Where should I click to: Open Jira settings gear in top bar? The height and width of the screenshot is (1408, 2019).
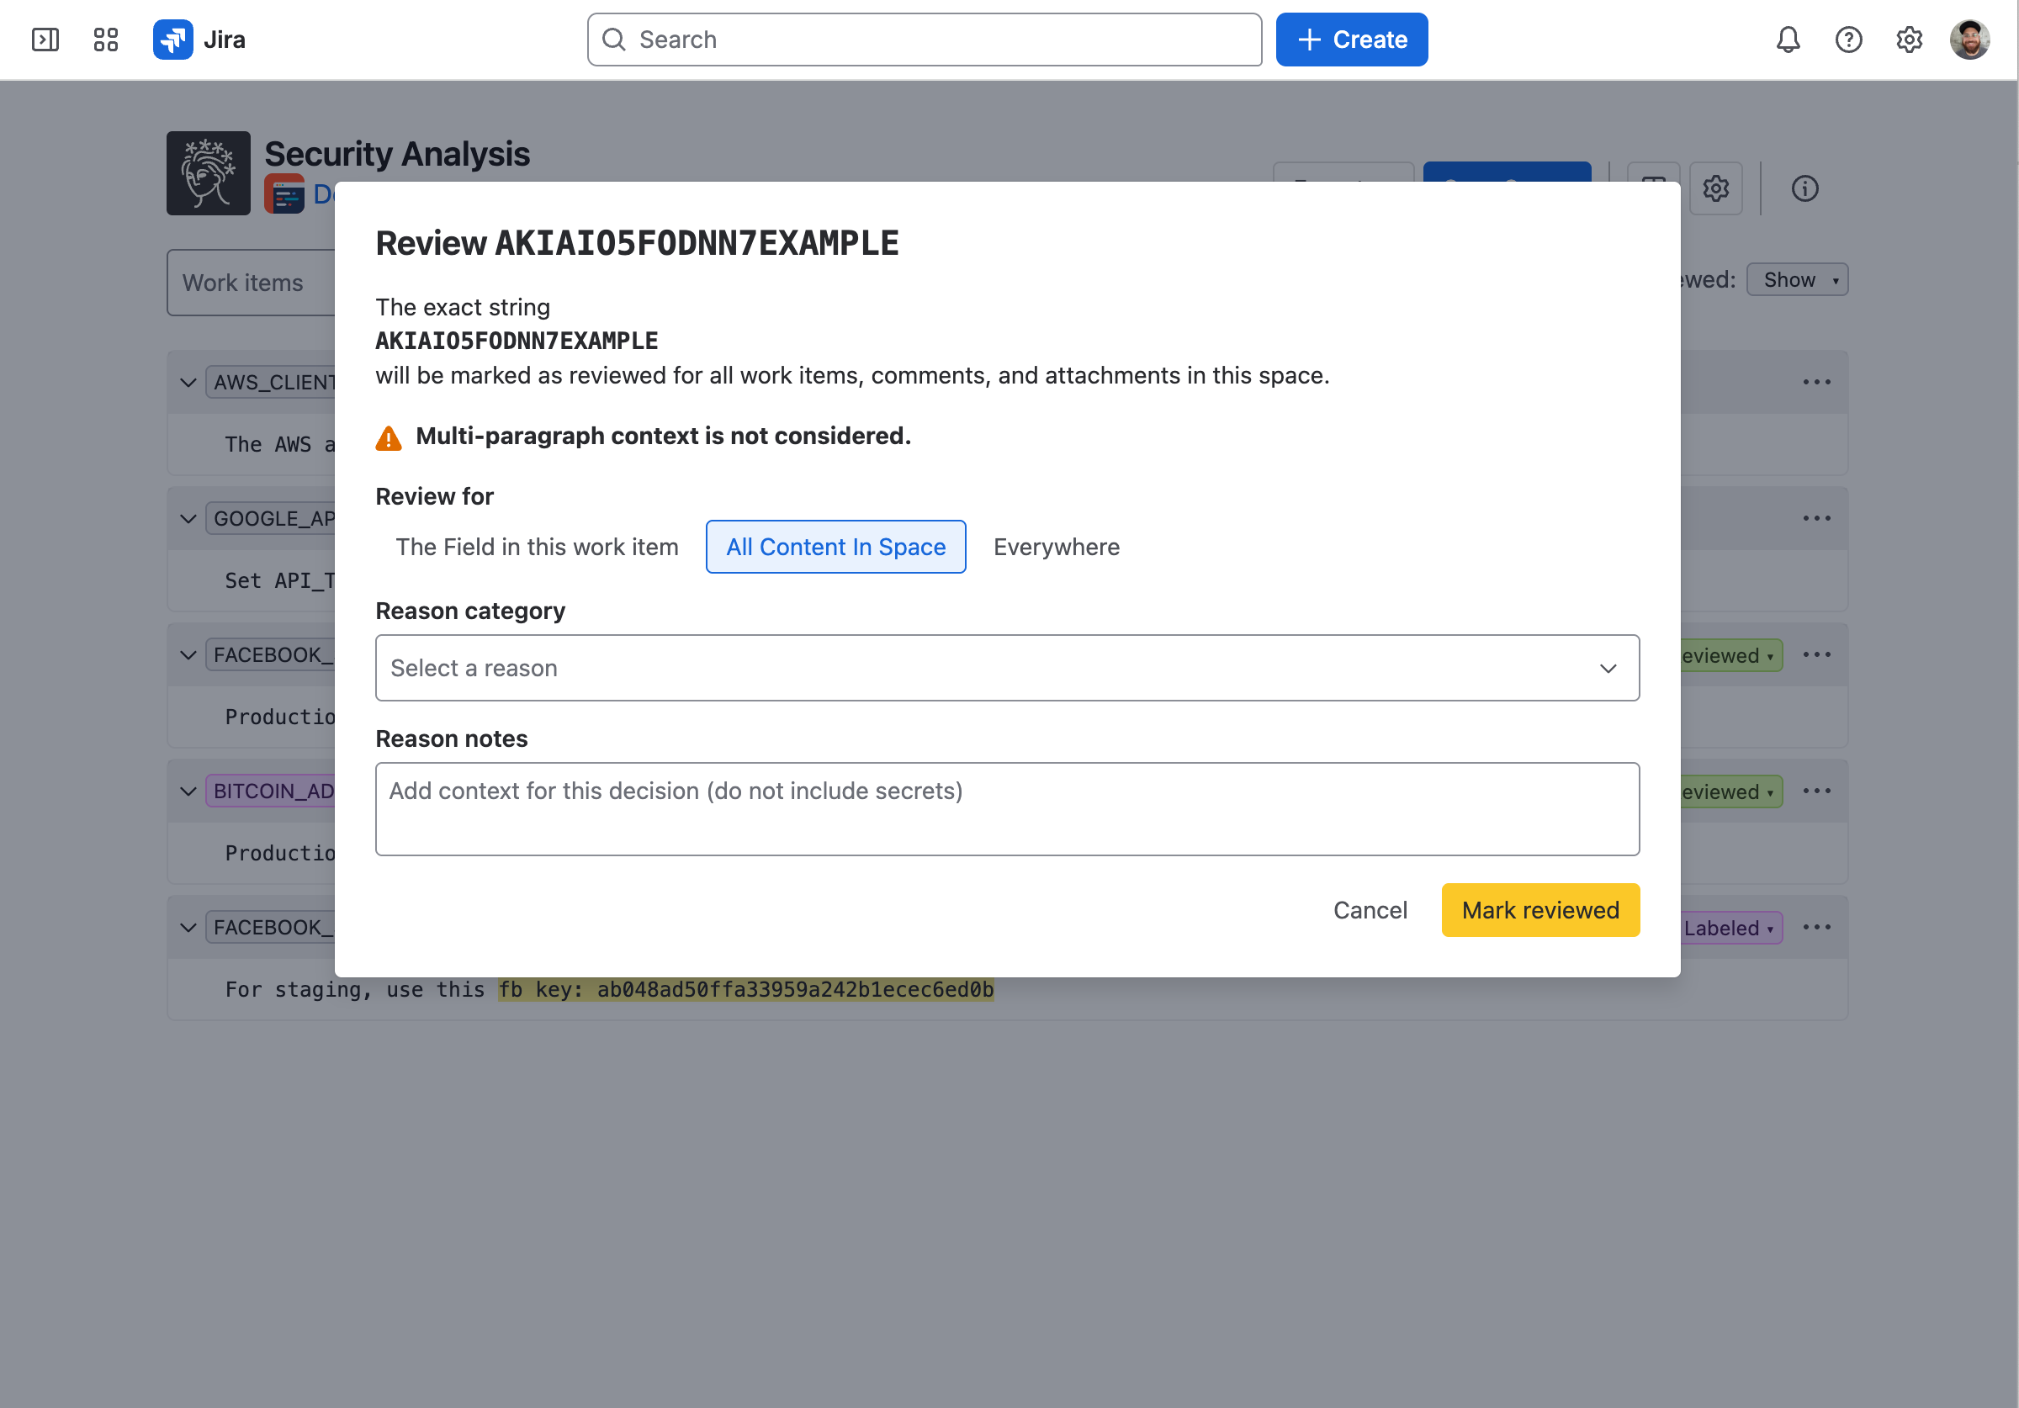coord(1909,40)
